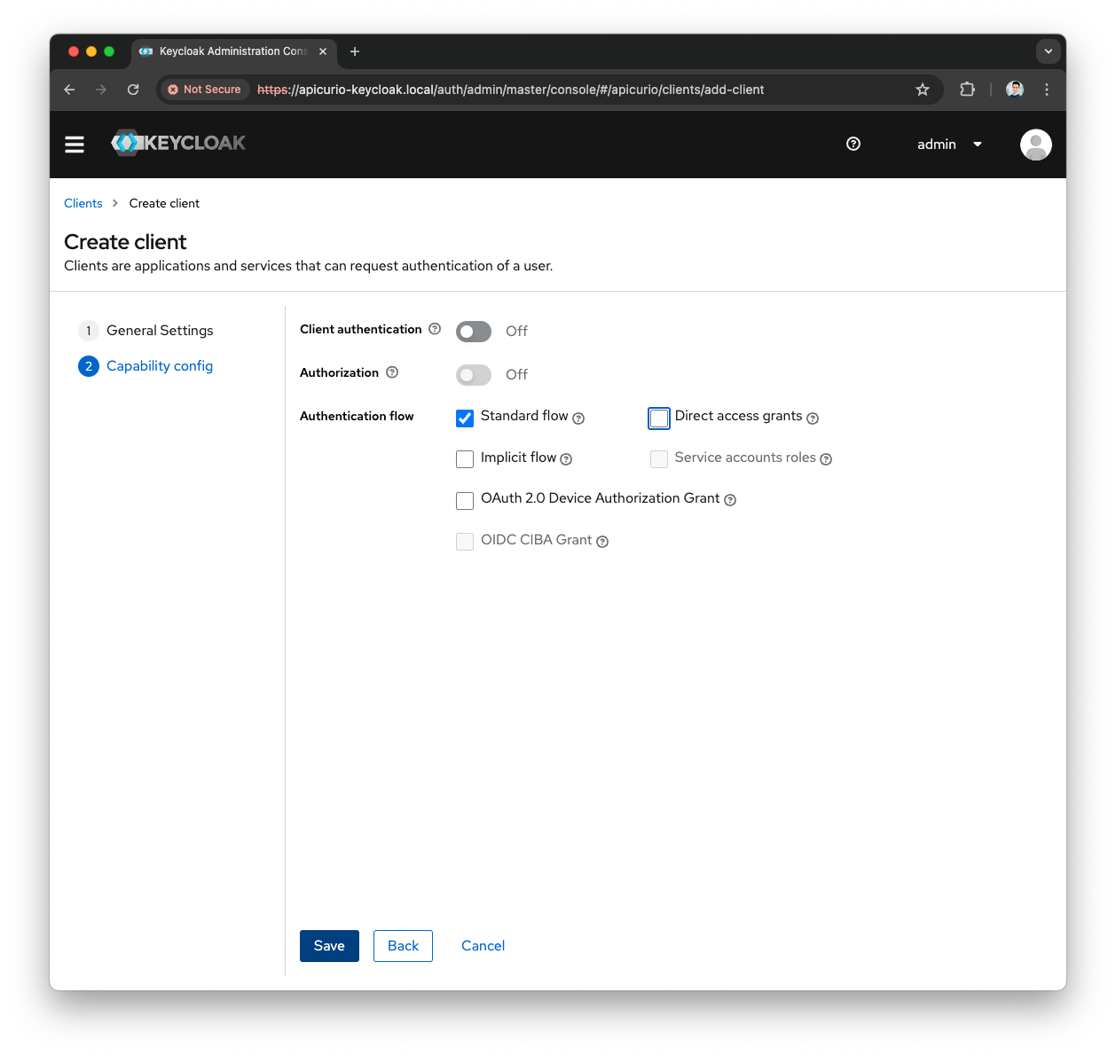The height and width of the screenshot is (1056, 1116).
Task: Switch to the General Settings step
Action: coord(160,330)
